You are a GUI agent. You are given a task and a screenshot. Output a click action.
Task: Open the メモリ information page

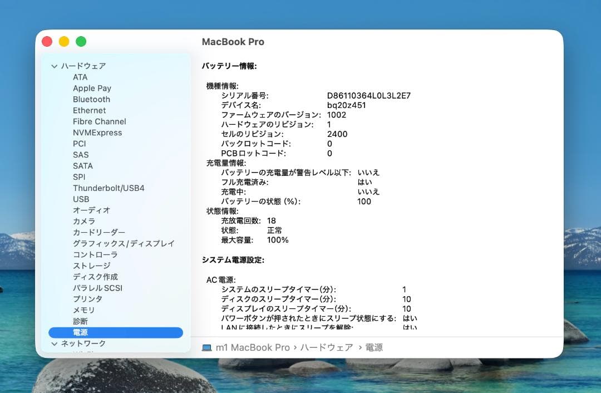pyautogui.click(x=85, y=310)
